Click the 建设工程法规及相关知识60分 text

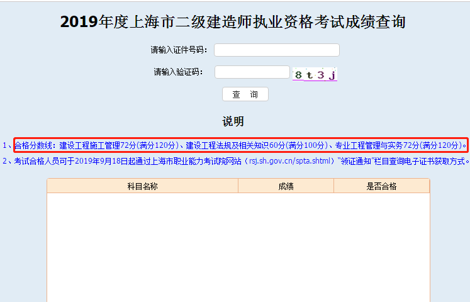(236, 145)
